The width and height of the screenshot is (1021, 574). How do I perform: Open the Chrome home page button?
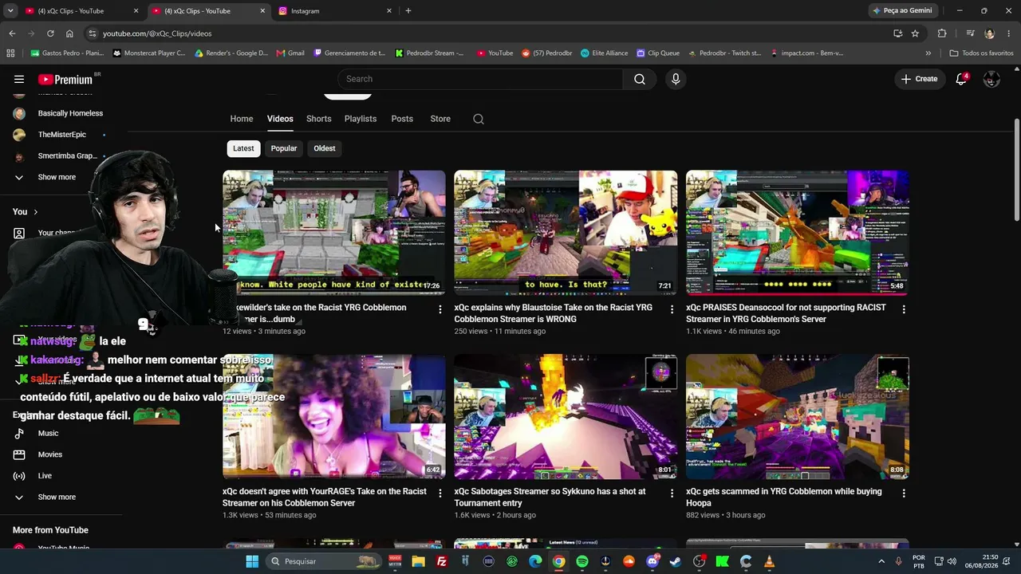tap(69, 33)
